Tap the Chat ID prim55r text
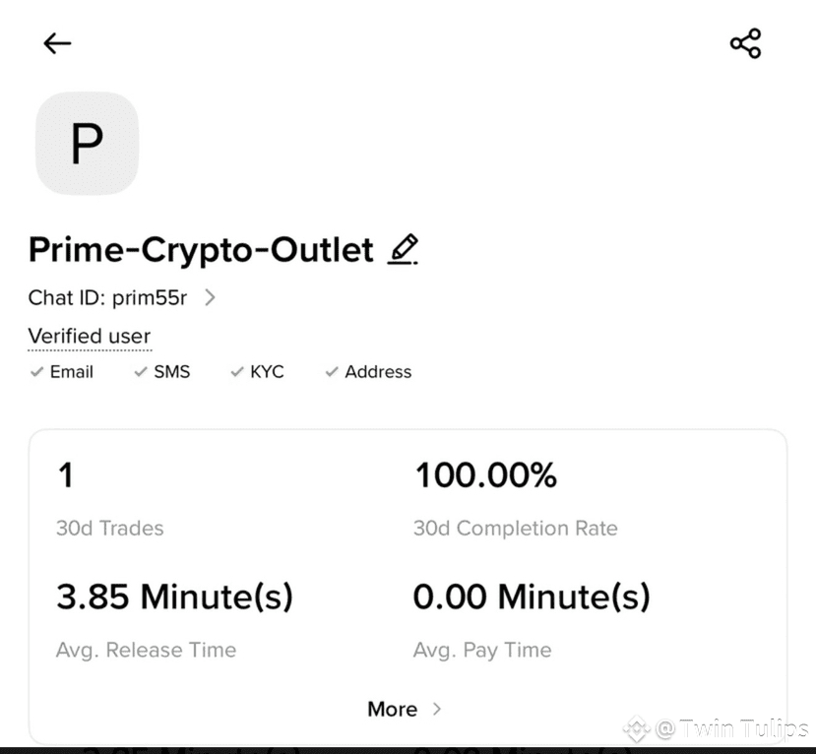The image size is (816, 754). [107, 297]
